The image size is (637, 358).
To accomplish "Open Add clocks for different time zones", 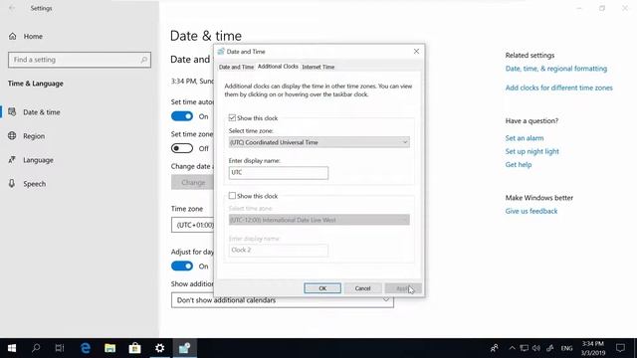I will (558, 88).
